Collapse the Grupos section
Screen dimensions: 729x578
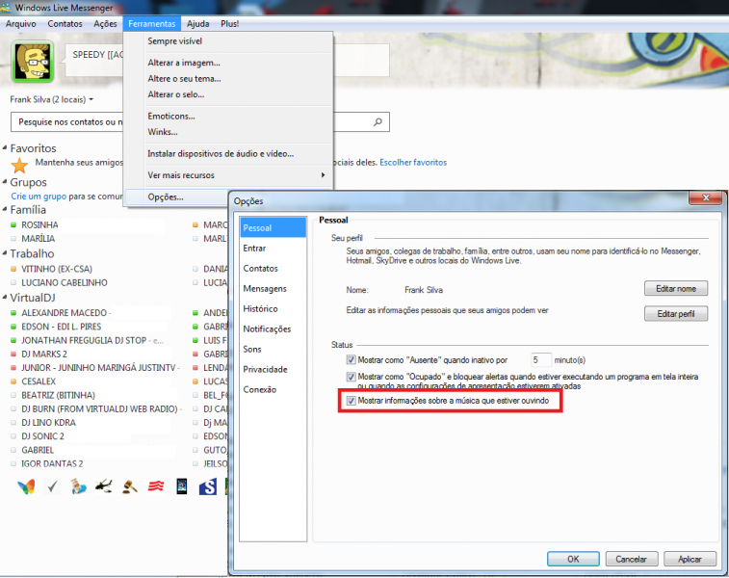(5, 182)
